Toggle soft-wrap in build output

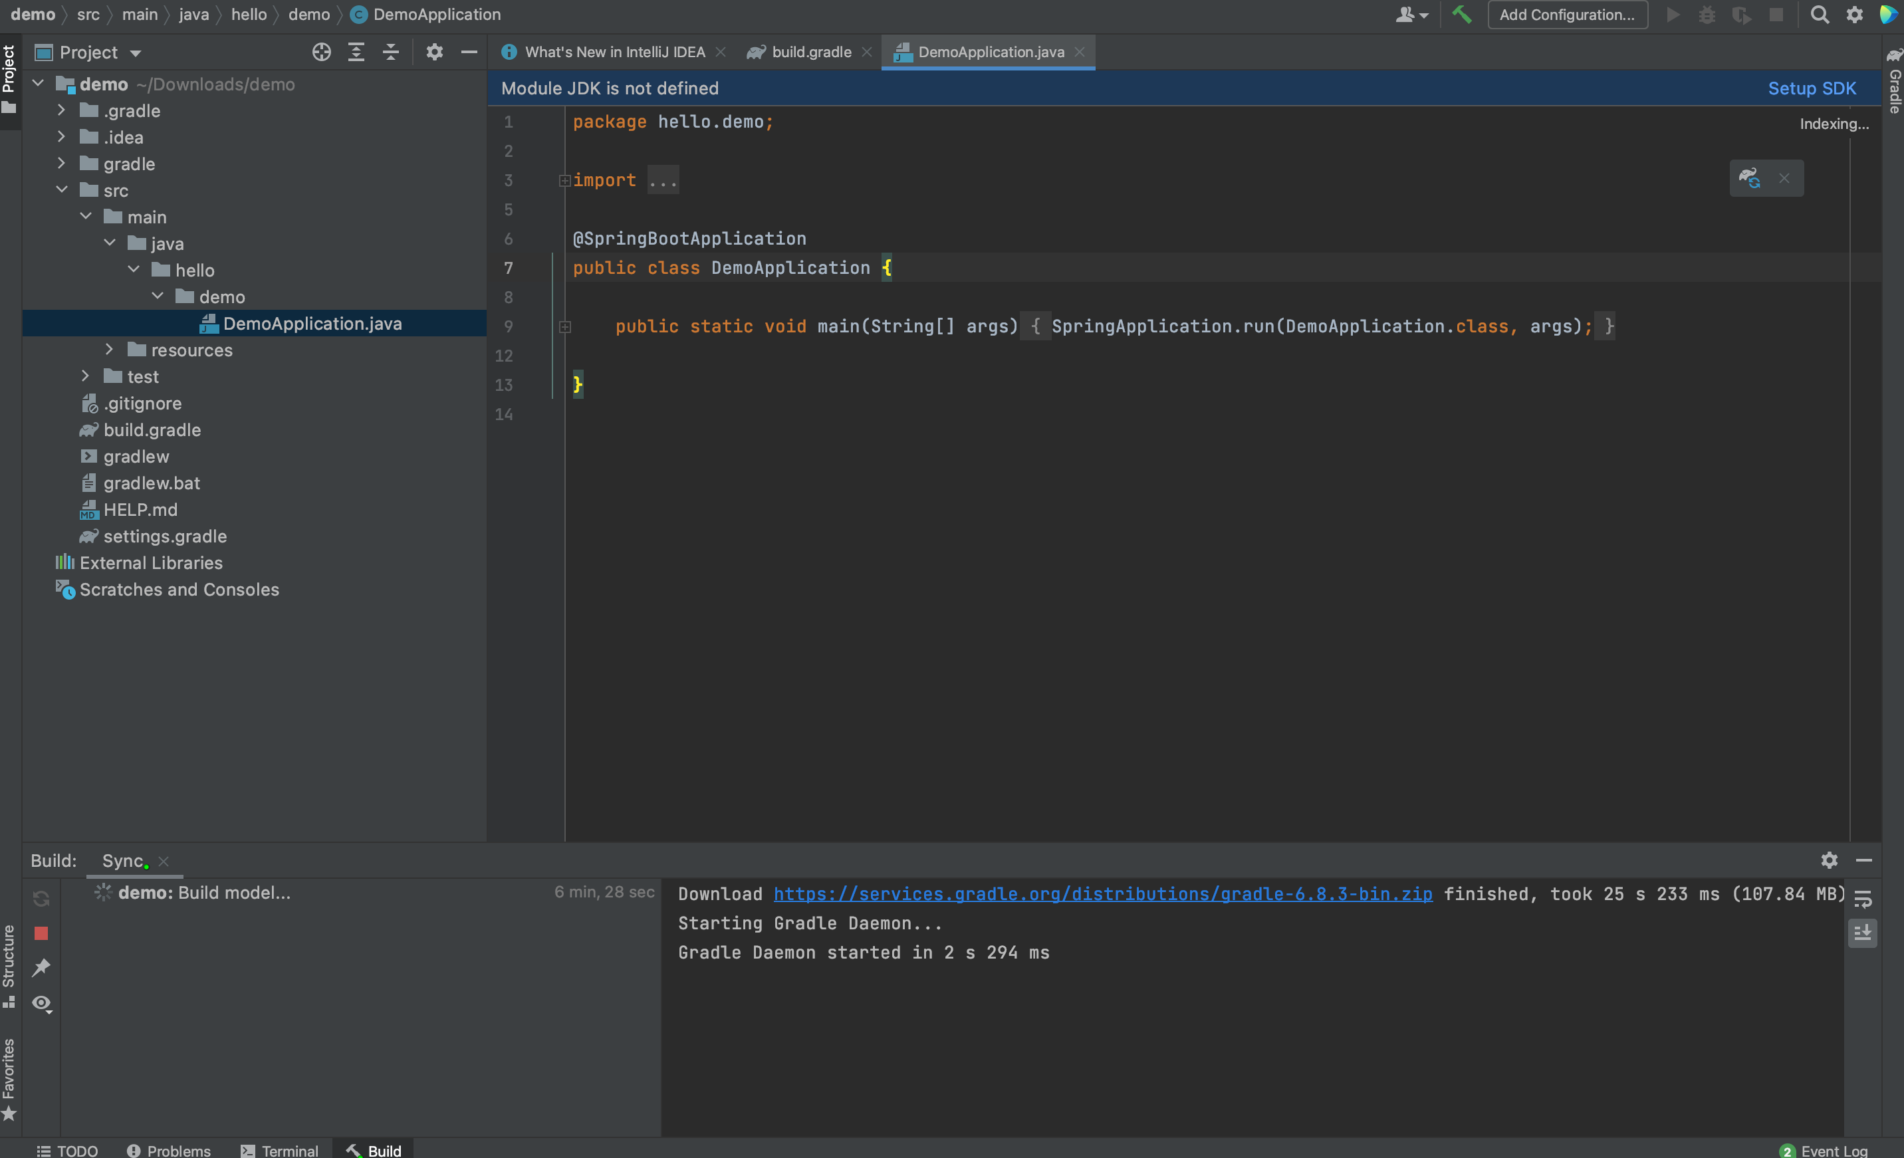click(x=1863, y=899)
